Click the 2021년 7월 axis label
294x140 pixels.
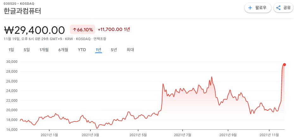(183, 135)
